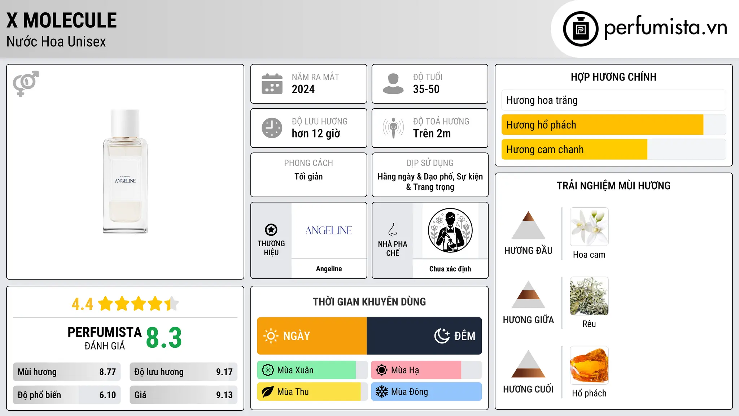Open the Angeline perfume bottle image
The height and width of the screenshot is (416, 739).
click(x=125, y=172)
